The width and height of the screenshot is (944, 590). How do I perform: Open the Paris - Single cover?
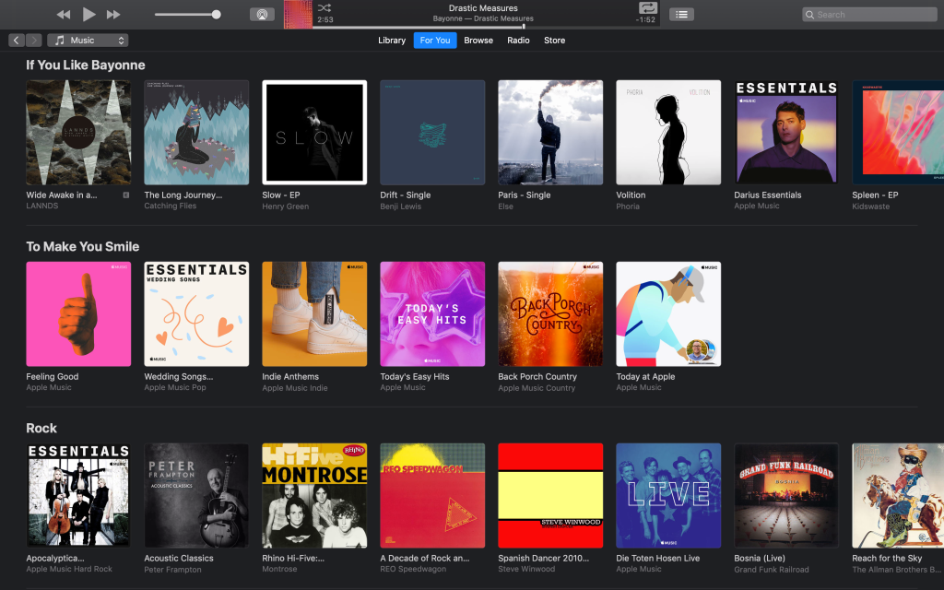[550, 133]
